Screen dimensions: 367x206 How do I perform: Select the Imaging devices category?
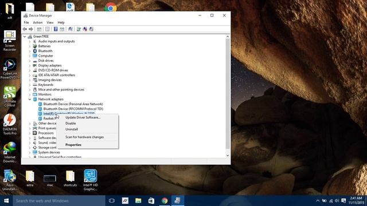tap(50, 80)
